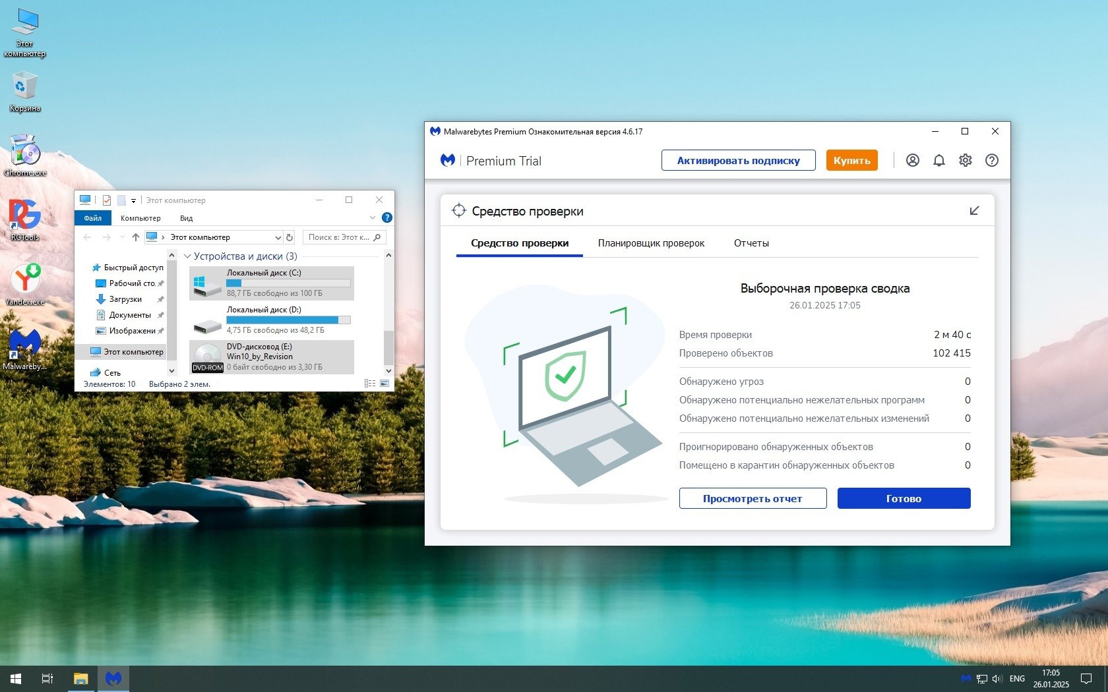Switch to the Планировщик проверок tab
Image resolution: width=1108 pixels, height=692 pixels.
(x=651, y=243)
